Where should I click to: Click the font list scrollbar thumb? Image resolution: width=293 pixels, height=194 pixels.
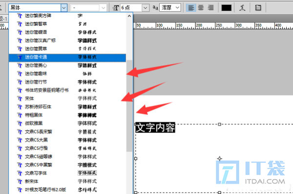coord(129,106)
